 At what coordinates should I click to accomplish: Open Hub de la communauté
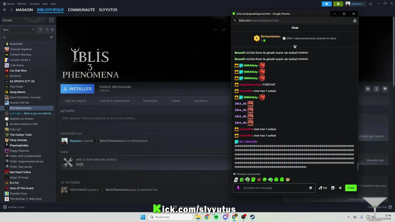point(114,101)
